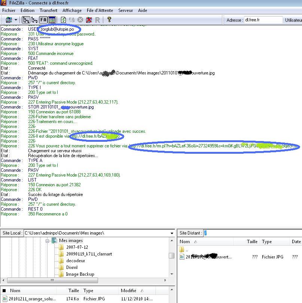Open the Transfert menu

tap(48, 10)
